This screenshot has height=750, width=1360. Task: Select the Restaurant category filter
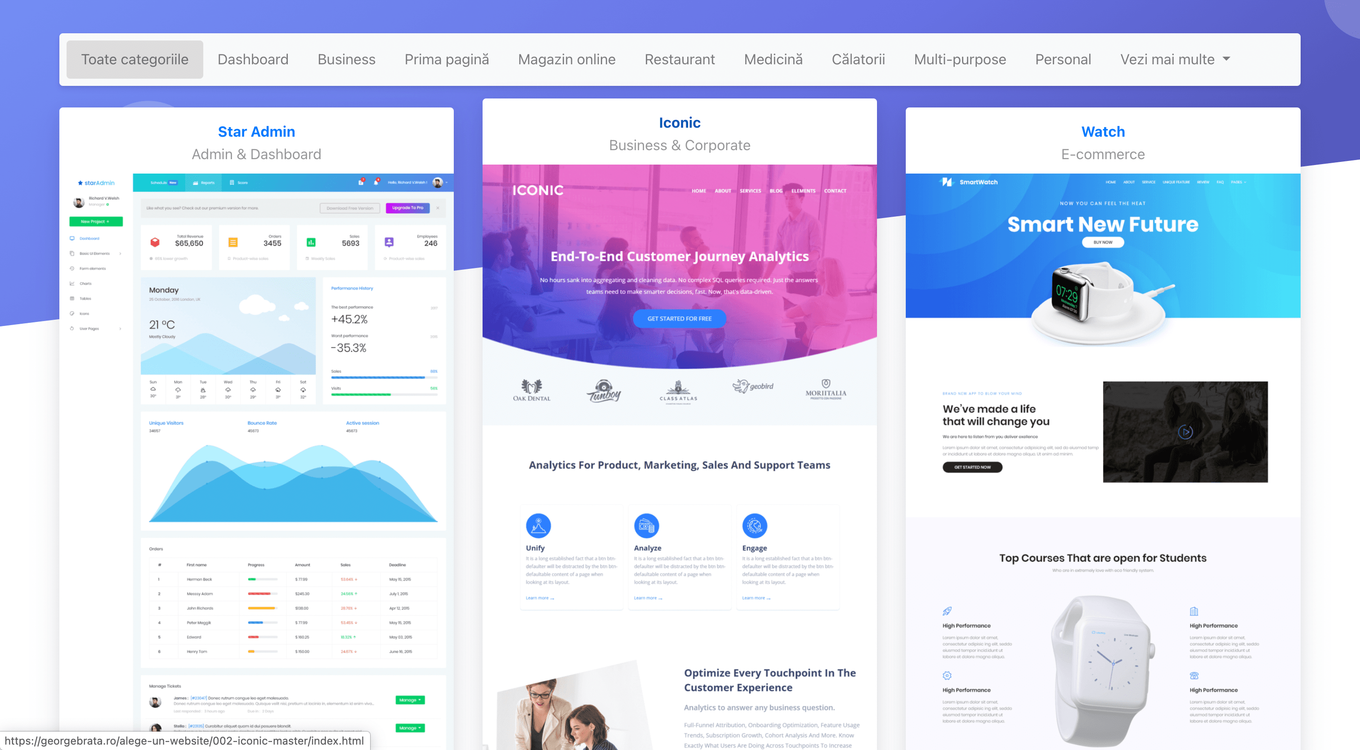[680, 59]
